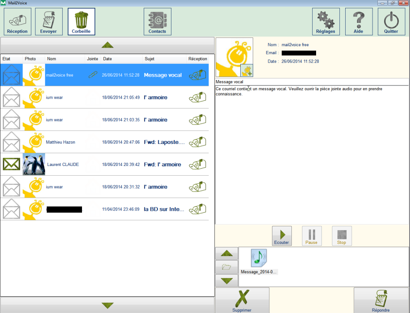Add sender to contacts with the plus icon
Screen dimensions: 410x313
click(246, 70)
